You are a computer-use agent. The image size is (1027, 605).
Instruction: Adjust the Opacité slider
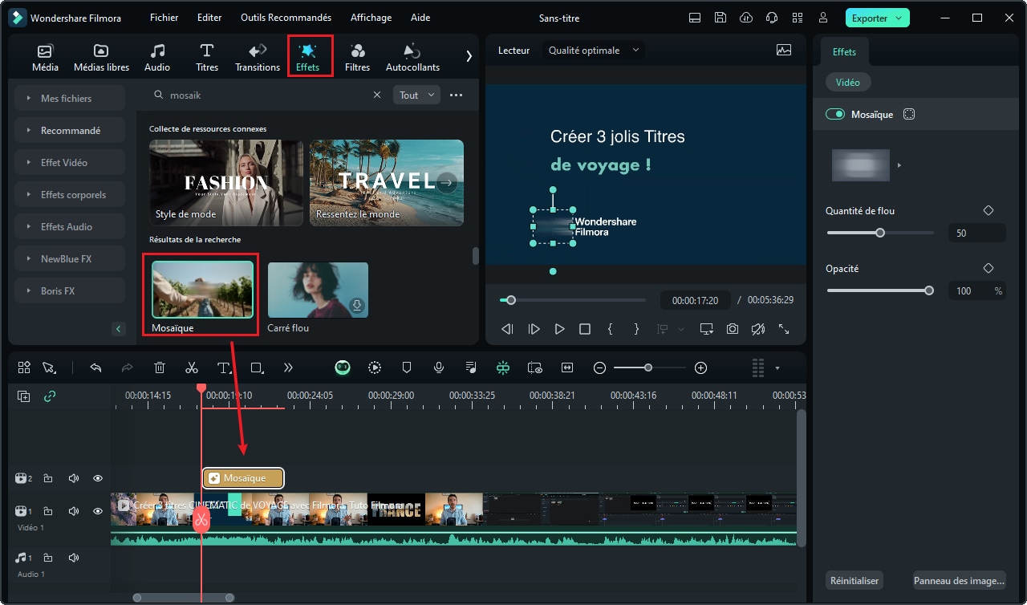click(880, 290)
